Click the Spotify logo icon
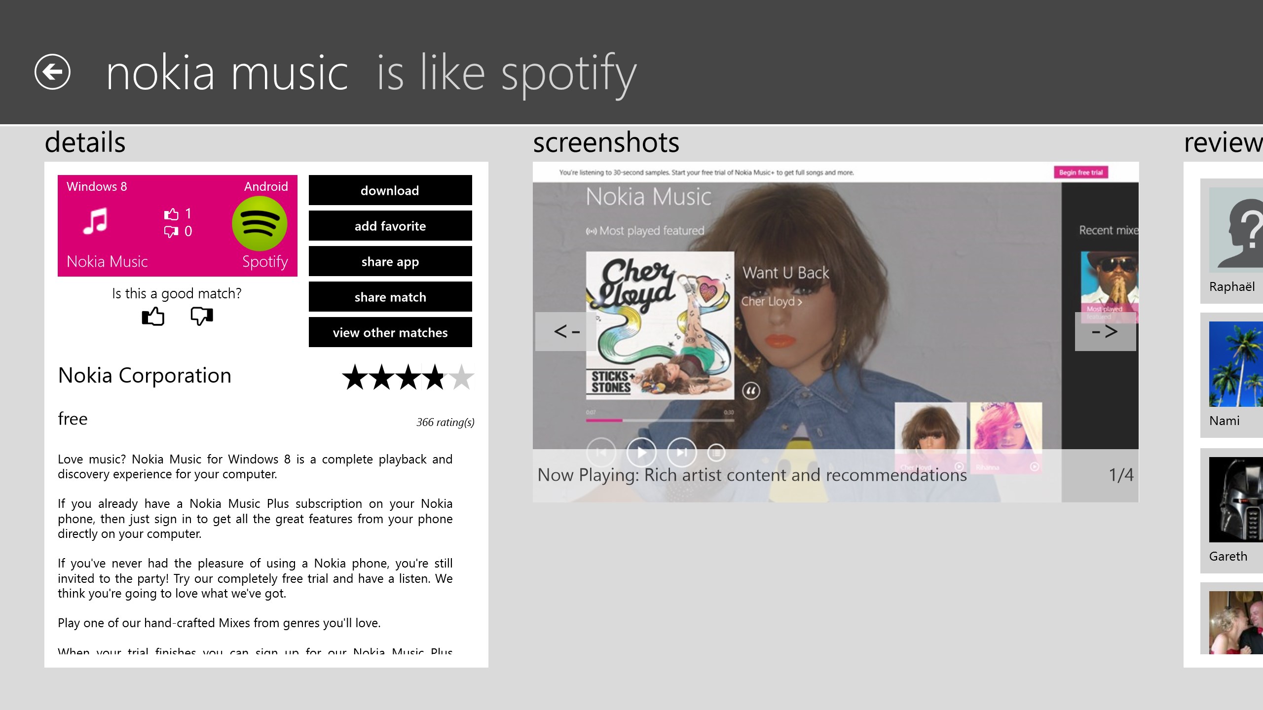Image resolution: width=1263 pixels, height=710 pixels. coord(260,223)
